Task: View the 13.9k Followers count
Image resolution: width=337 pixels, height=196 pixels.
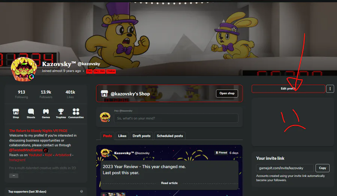Action: 46,94
